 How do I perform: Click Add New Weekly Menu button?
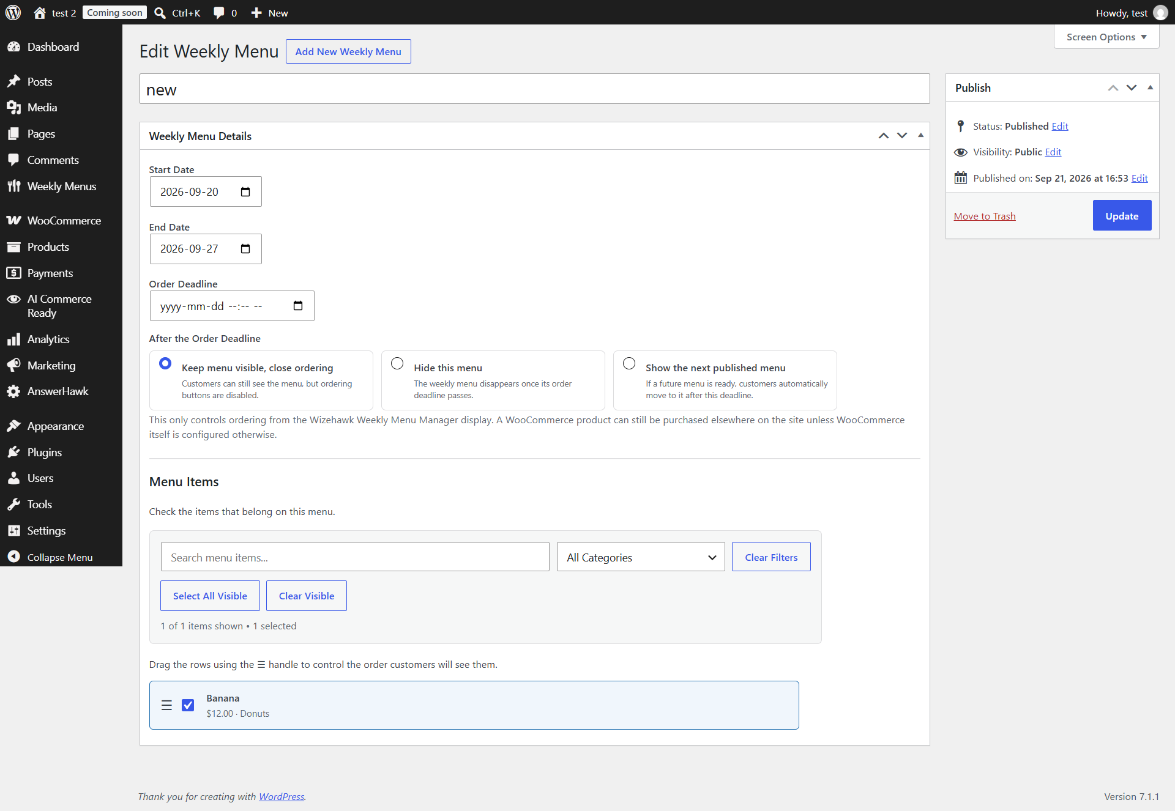point(348,52)
